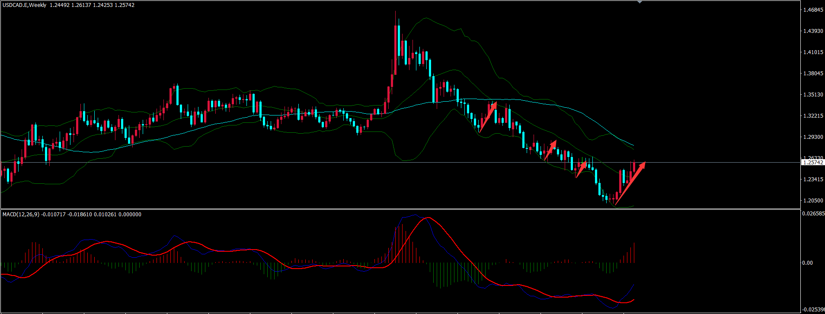The width and height of the screenshot is (825, 314).
Task: Click the 1.41015 price scale label
Action: tap(813, 52)
